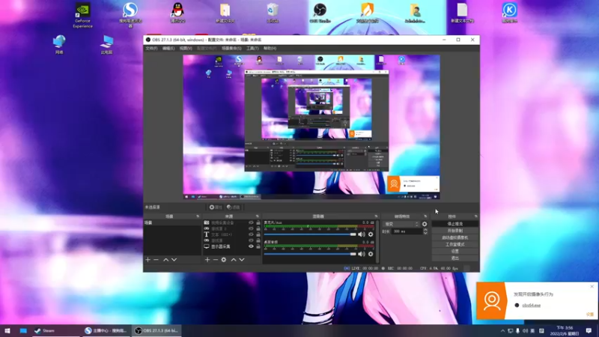Move scene up in Scenes panel
This screenshot has width=599, height=337.
point(165,260)
